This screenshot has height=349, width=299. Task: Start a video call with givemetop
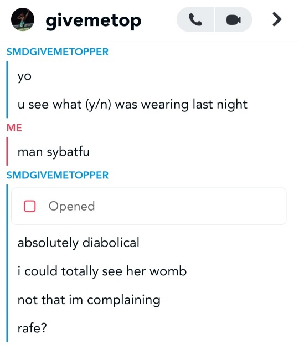(233, 19)
